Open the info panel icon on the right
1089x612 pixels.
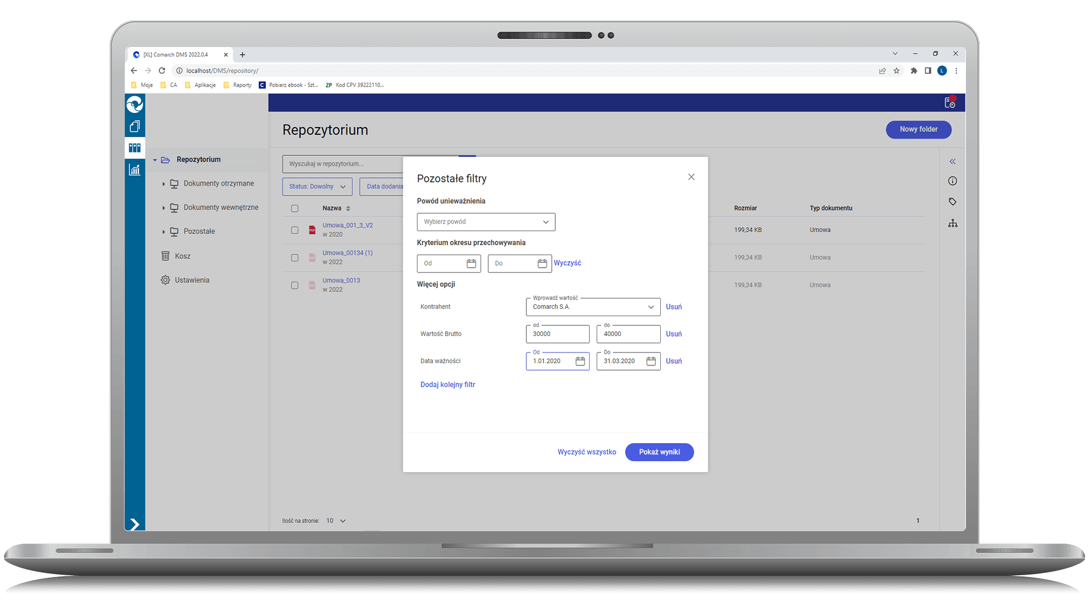tap(952, 181)
